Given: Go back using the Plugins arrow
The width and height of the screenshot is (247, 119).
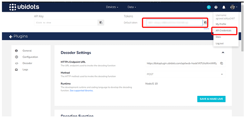Looking at the screenshot, I should (11, 37).
